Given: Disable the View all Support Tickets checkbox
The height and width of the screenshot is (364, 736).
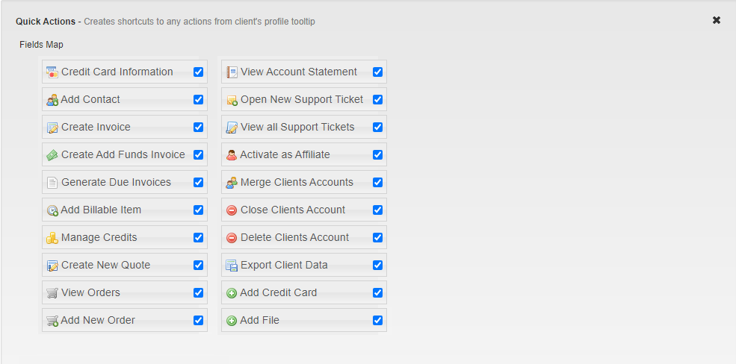Looking at the screenshot, I should [x=378, y=127].
